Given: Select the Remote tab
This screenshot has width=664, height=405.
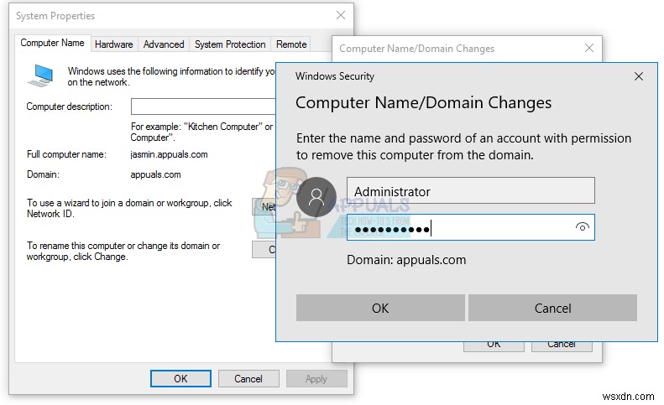Looking at the screenshot, I should [x=291, y=44].
